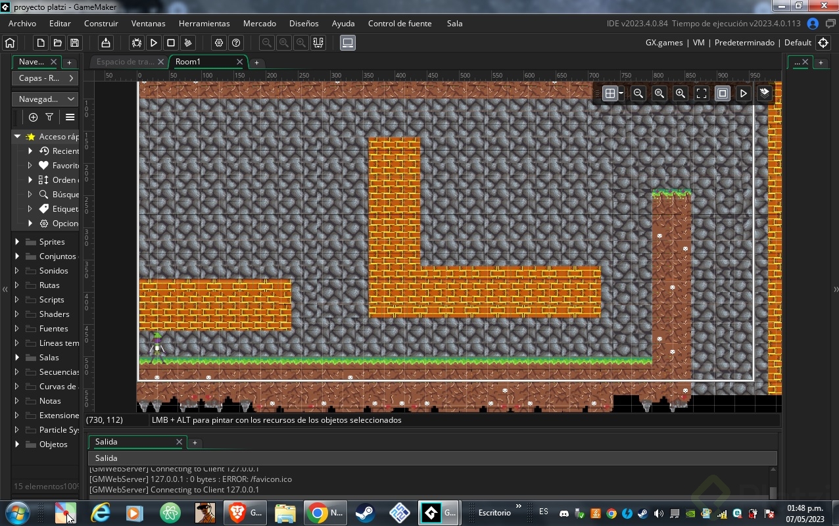The height and width of the screenshot is (526, 839).
Task: Click the filter funnel icon in asset browser
Action: point(49,117)
